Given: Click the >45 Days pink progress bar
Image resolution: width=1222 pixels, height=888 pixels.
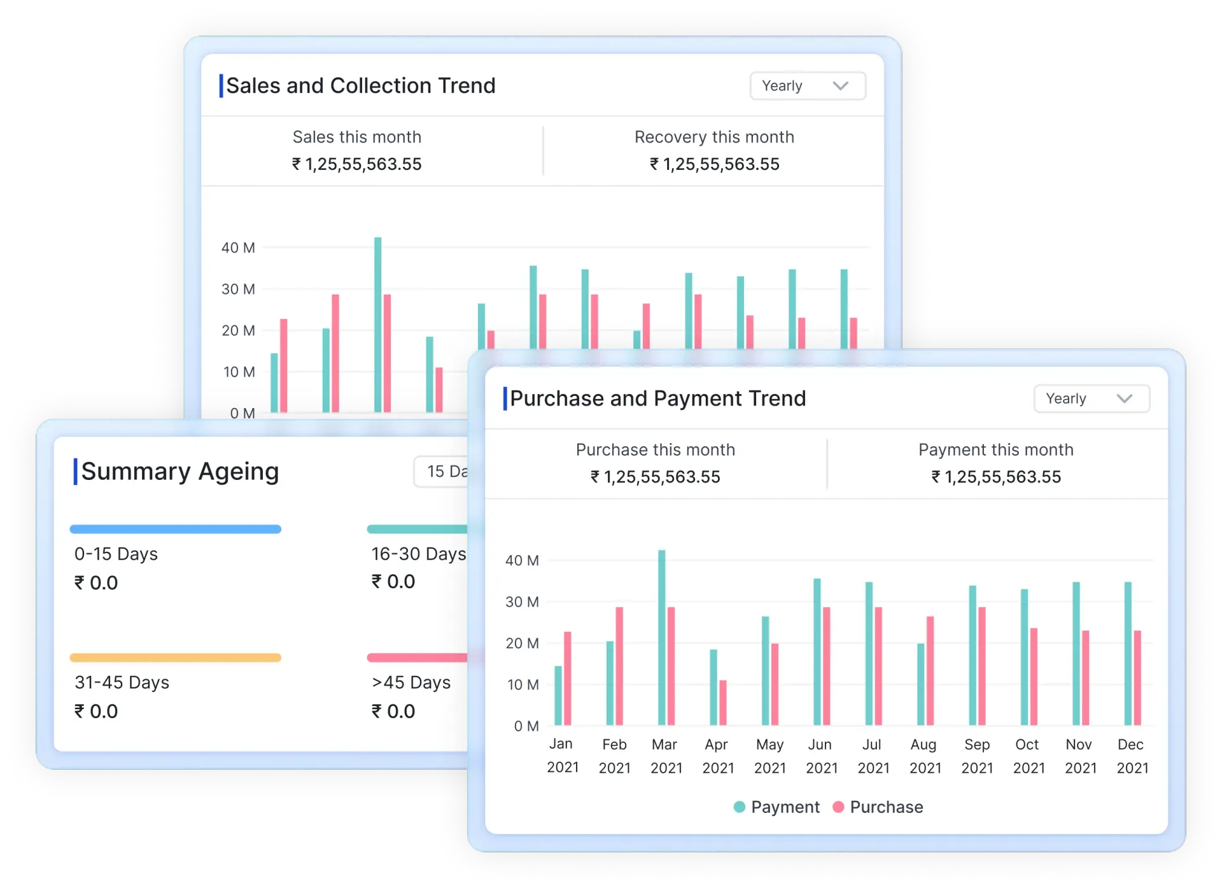Looking at the screenshot, I should (x=418, y=658).
